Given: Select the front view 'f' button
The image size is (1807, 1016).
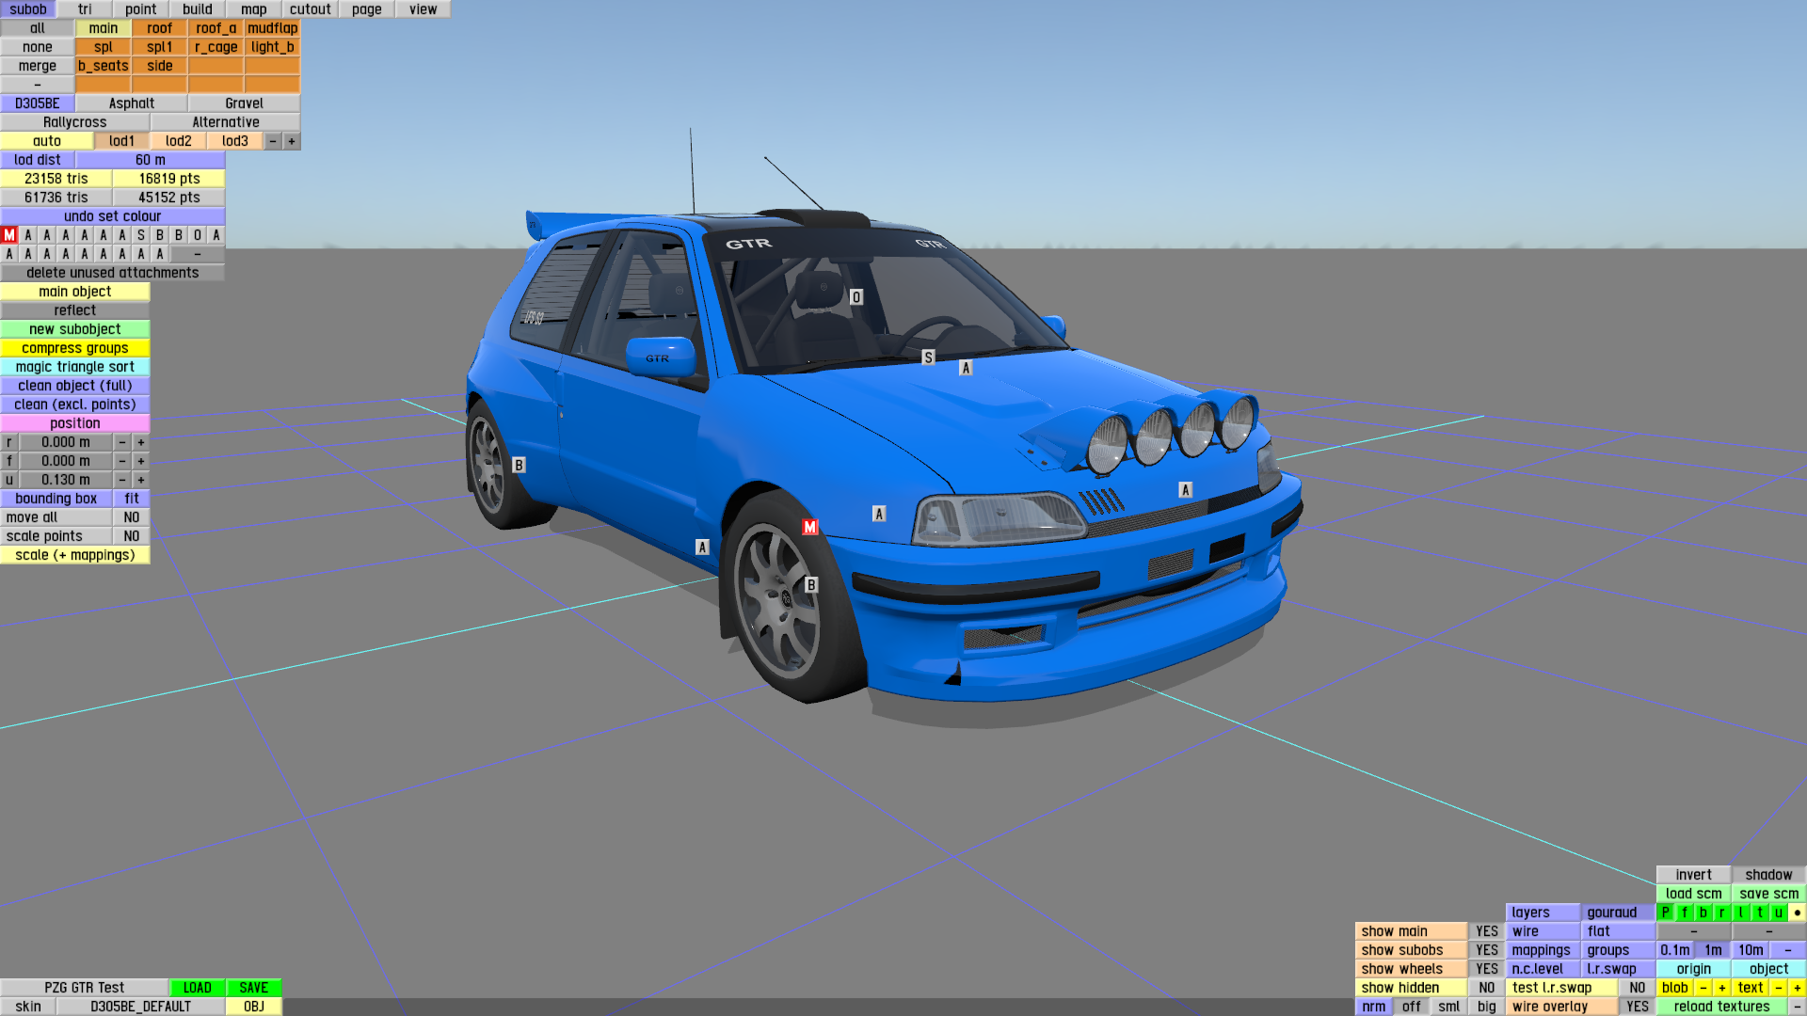Looking at the screenshot, I should coord(1684,913).
